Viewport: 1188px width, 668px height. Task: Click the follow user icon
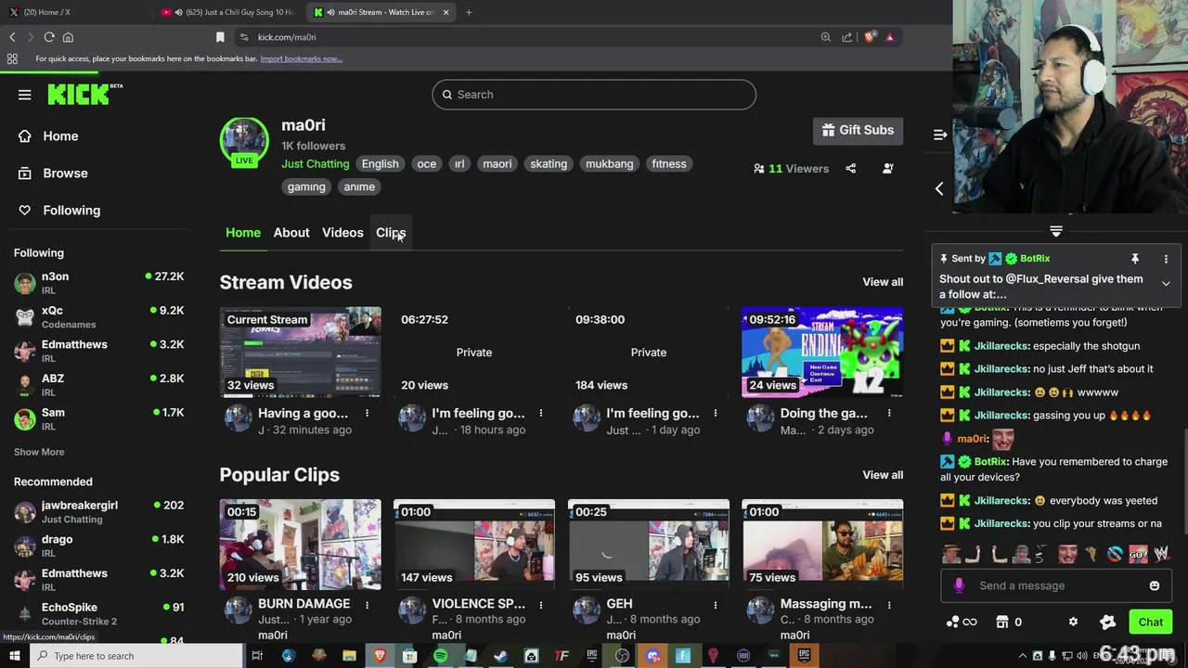point(888,168)
